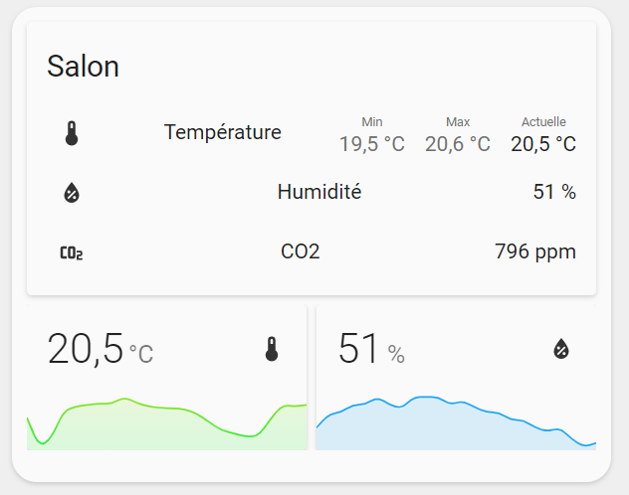Click humidity drop icon on 51 % graph card
This screenshot has height=495, width=629.
point(560,349)
